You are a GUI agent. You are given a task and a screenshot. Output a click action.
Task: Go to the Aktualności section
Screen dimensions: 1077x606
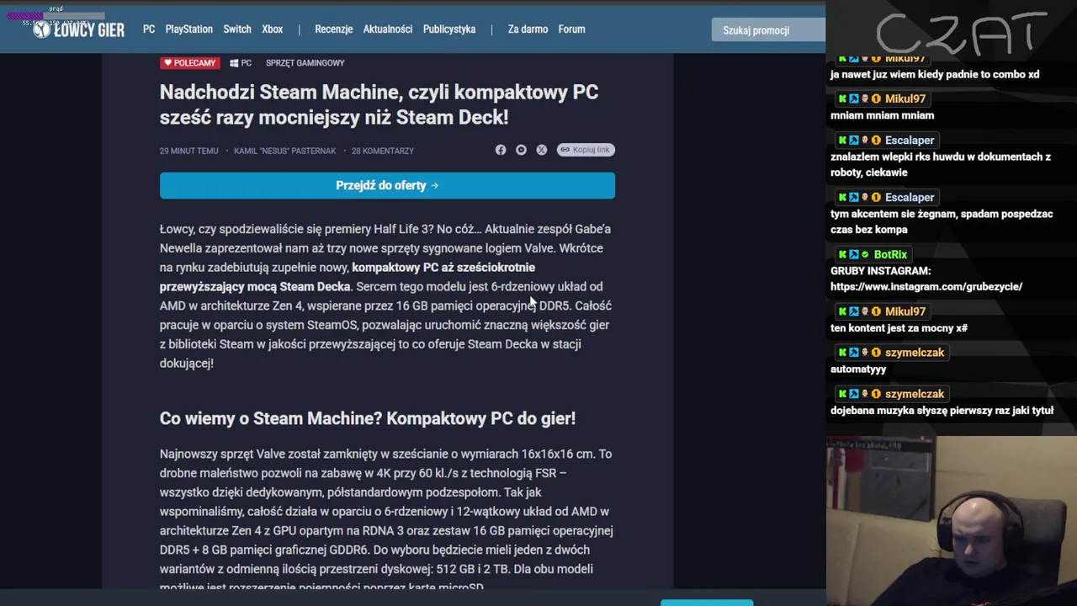[388, 29]
